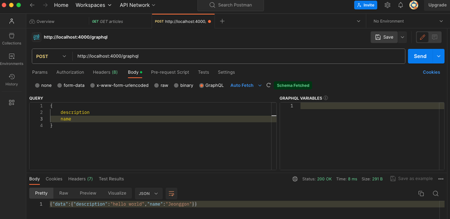
Task: Expand the open tabs list chevron
Action: 358,21
